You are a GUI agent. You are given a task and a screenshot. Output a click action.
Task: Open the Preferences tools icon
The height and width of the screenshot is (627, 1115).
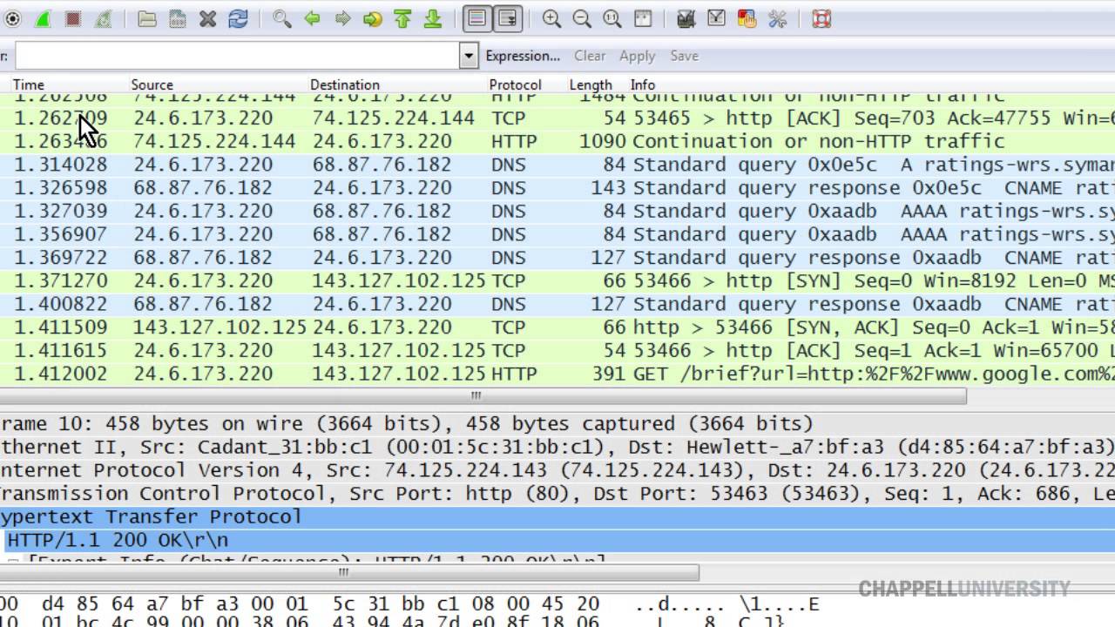[777, 18]
